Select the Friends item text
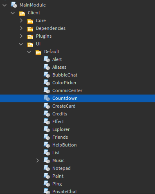 point(60,137)
